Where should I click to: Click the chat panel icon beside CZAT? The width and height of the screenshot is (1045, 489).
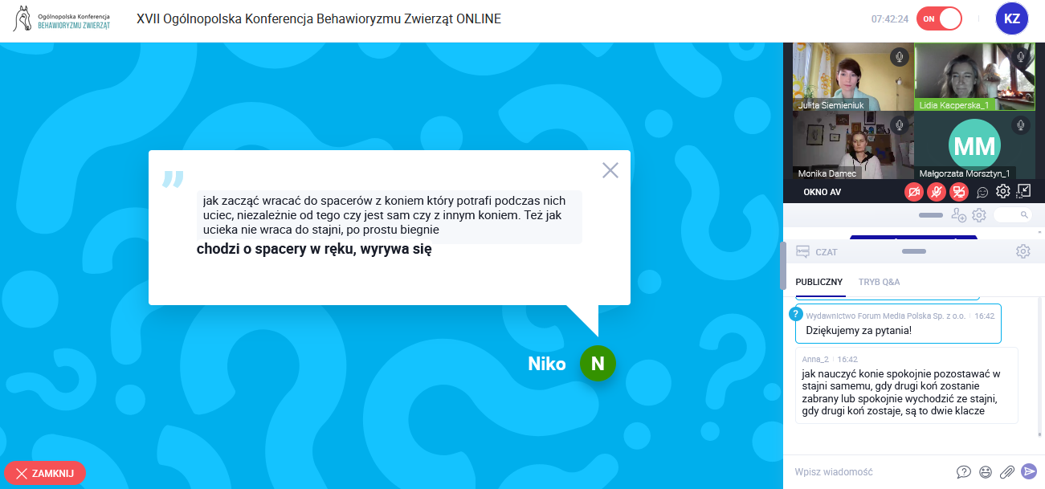coord(802,251)
